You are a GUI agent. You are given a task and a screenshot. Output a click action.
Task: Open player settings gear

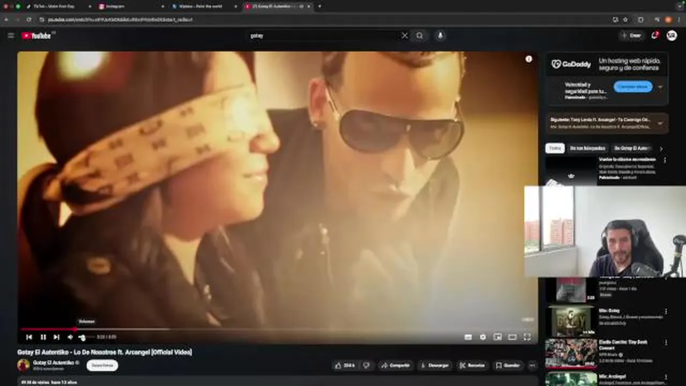coord(483,337)
